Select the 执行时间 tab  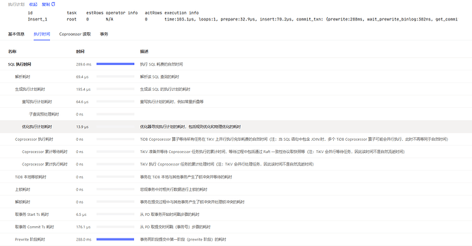tap(42, 34)
